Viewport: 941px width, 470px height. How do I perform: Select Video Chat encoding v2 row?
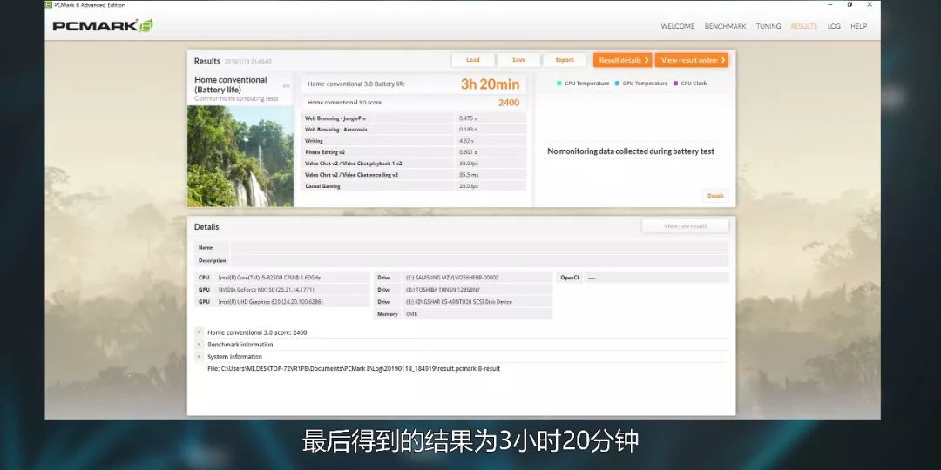pyautogui.click(x=414, y=175)
